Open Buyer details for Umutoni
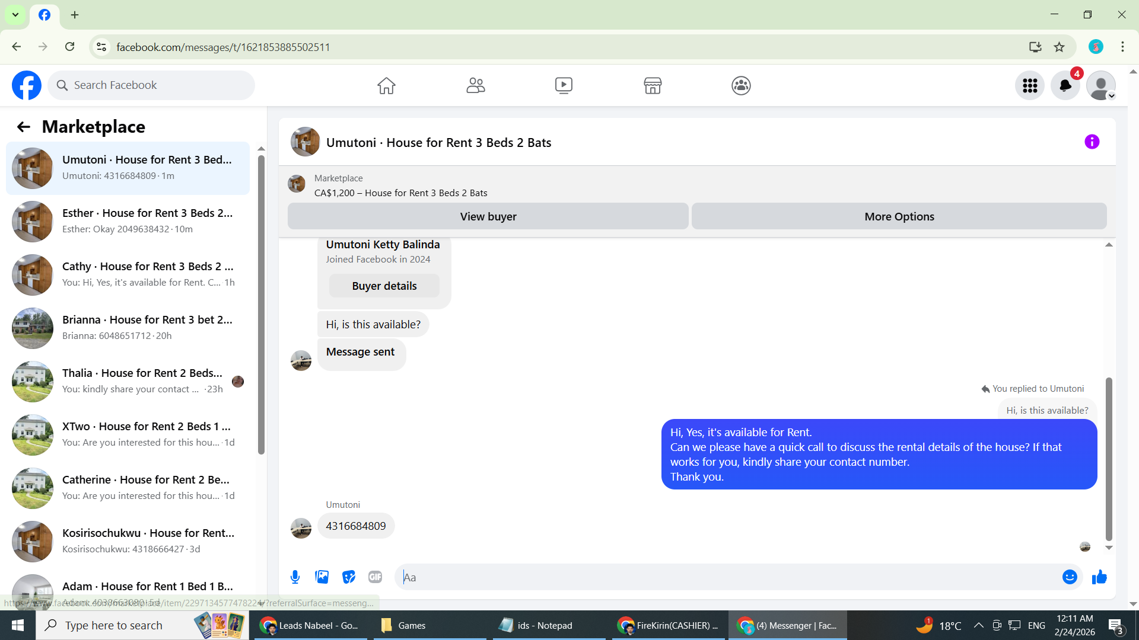 point(384,286)
